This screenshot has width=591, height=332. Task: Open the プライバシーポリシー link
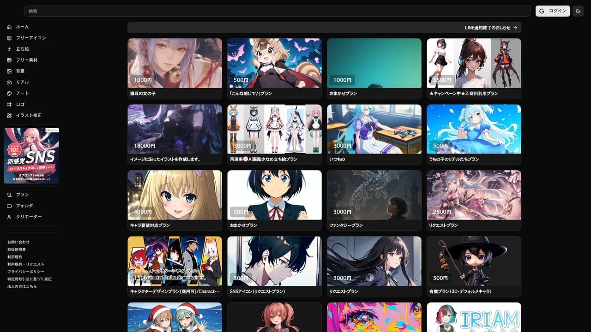(x=26, y=272)
